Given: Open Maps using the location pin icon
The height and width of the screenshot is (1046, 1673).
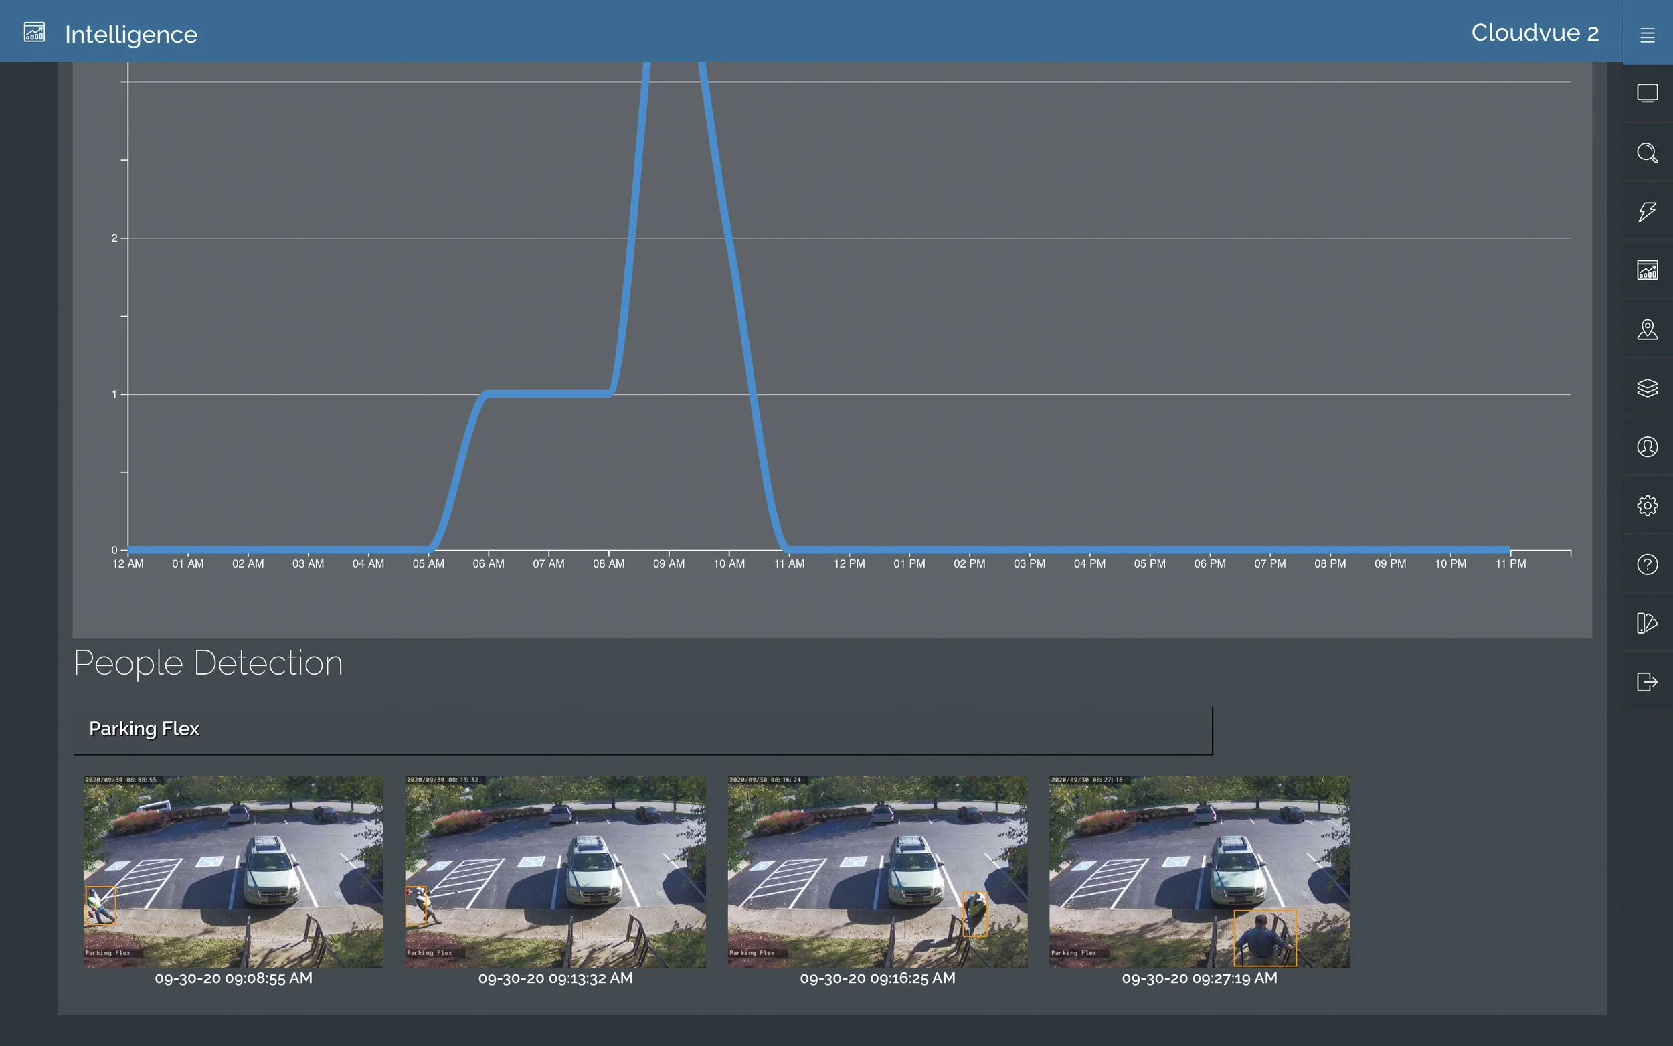Looking at the screenshot, I should click(1648, 330).
